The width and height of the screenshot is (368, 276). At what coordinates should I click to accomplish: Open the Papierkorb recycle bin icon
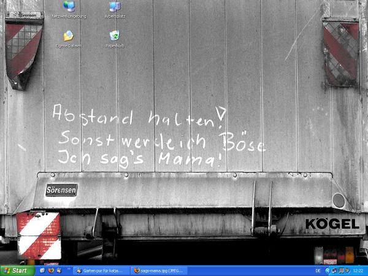pos(114,36)
